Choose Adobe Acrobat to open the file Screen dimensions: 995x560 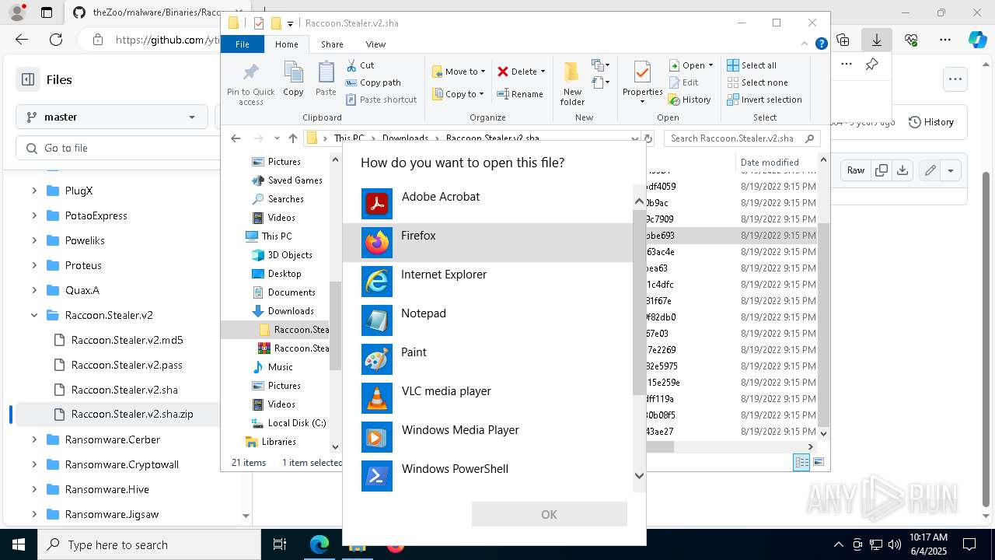(488, 204)
